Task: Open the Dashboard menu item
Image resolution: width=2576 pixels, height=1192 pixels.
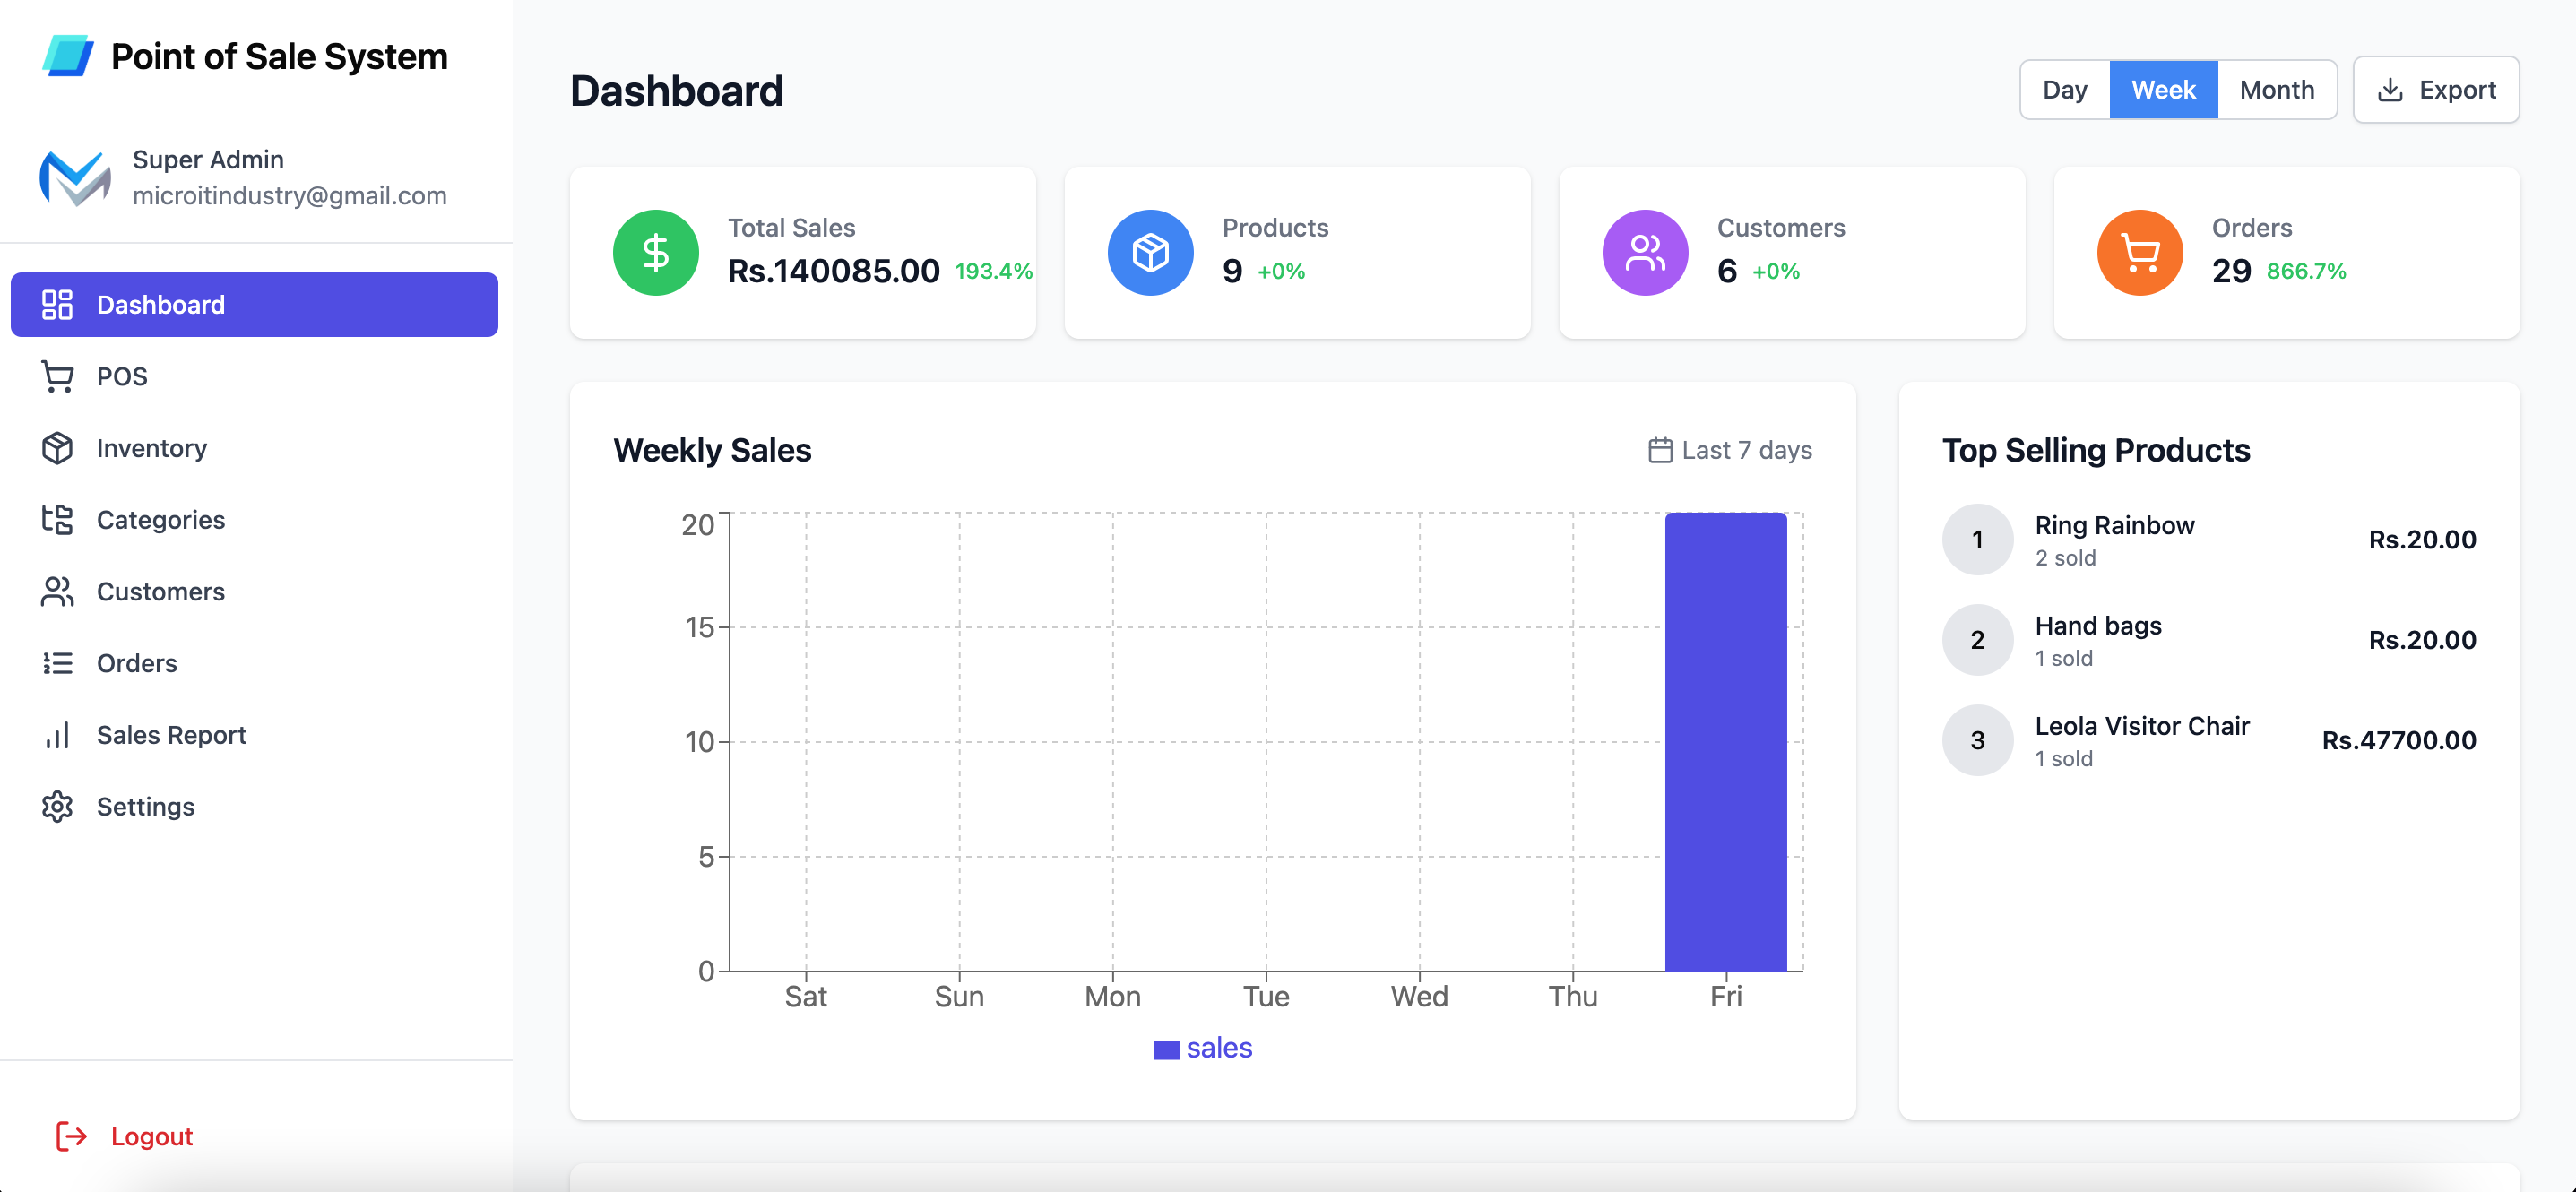Action: click(254, 305)
